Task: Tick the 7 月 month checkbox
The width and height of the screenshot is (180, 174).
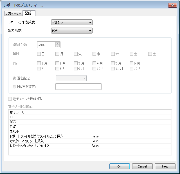Action: click(39, 69)
